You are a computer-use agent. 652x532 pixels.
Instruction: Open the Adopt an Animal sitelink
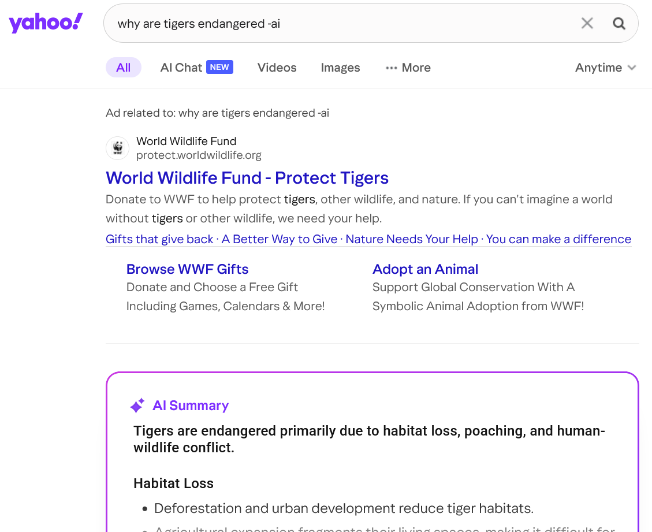point(426,269)
